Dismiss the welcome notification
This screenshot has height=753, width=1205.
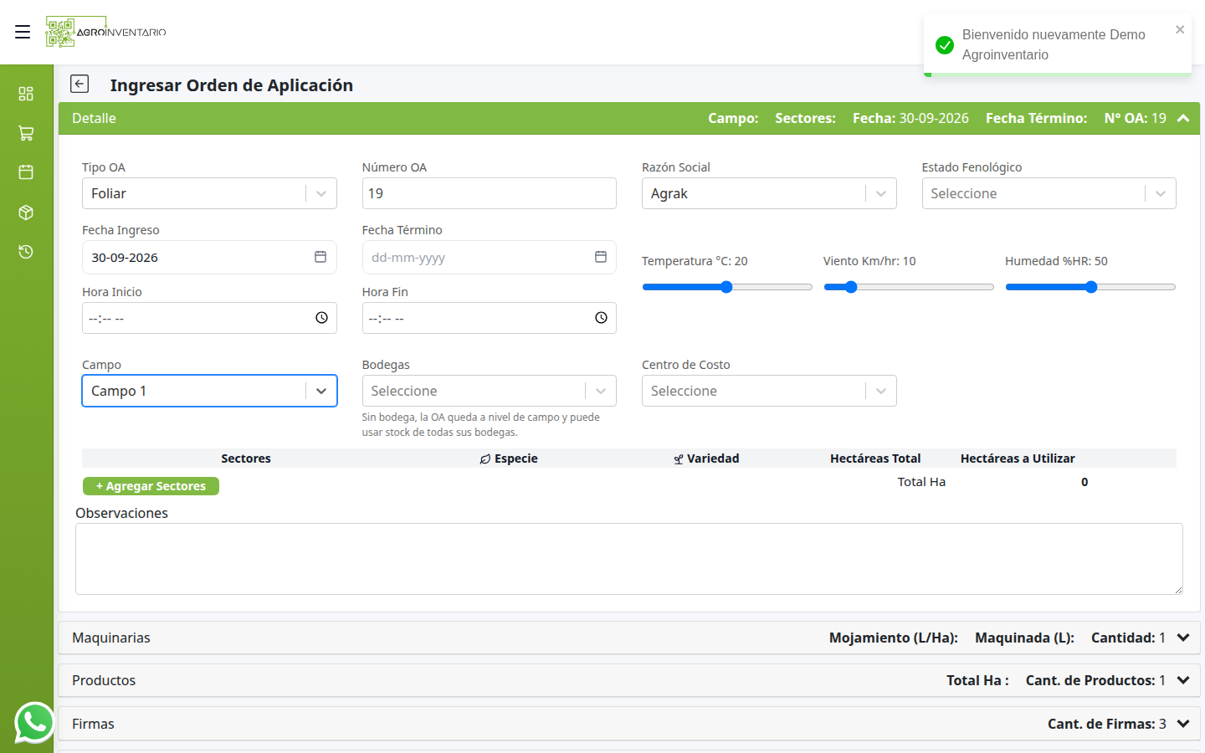(x=1180, y=29)
